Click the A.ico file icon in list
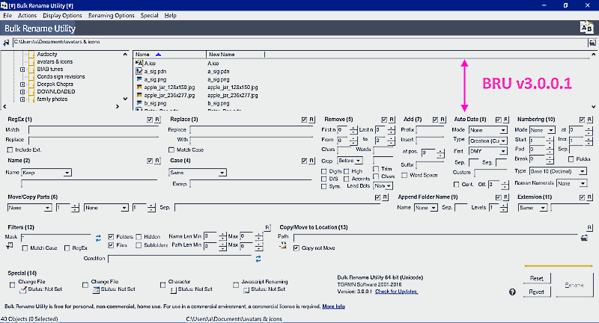 point(139,64)
